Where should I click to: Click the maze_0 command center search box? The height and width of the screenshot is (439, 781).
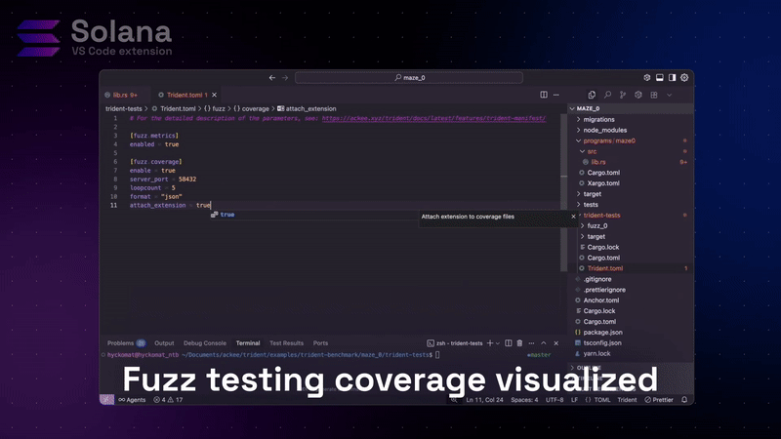(x=415, y=77)
